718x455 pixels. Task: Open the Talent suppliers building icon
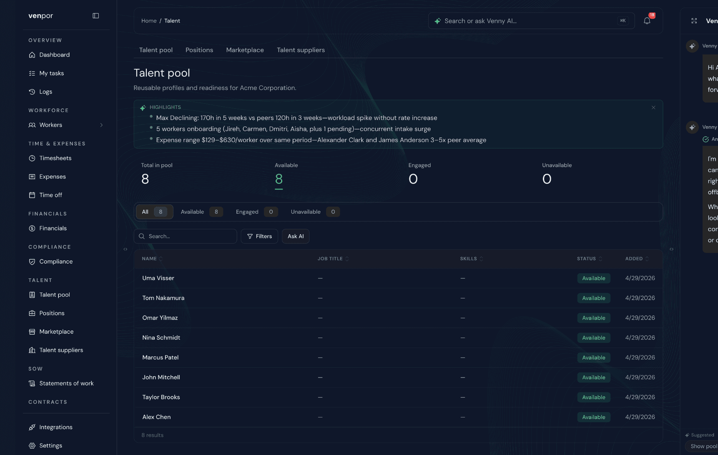(32, 350)
